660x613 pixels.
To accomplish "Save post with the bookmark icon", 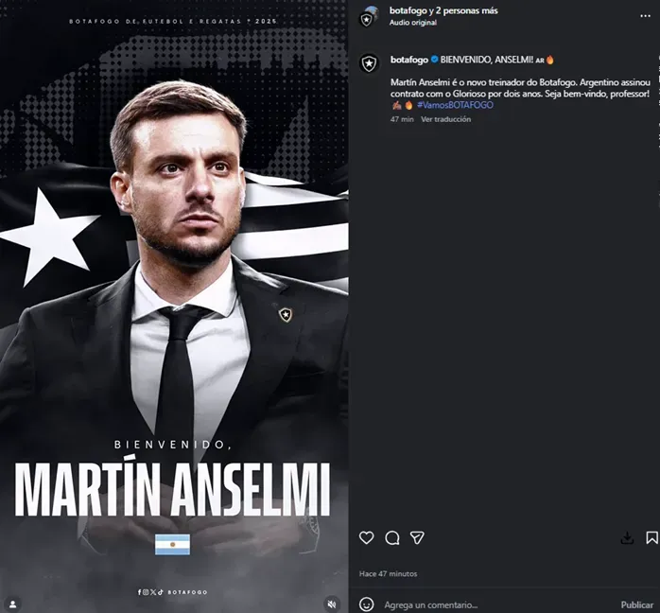I will (x=651, y=537).
